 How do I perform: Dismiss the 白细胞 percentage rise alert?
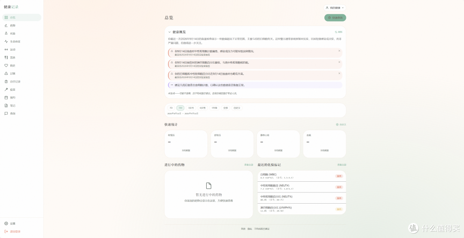pos(339,73)
